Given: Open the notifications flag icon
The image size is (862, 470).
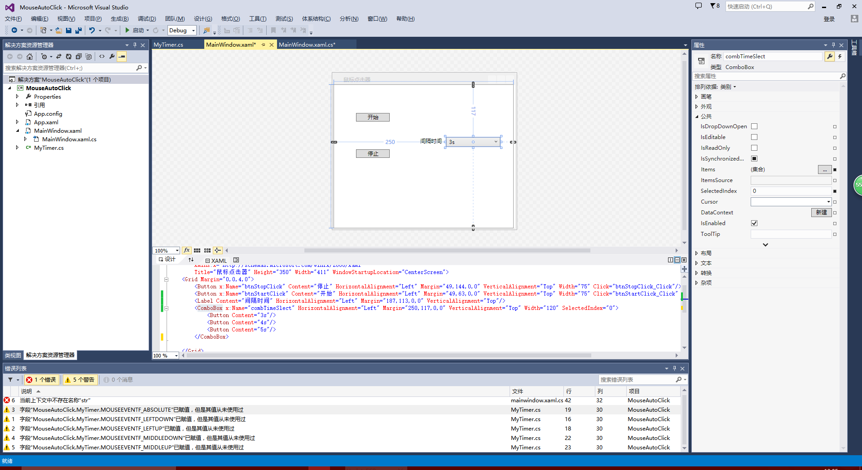Looking at the screenshot, I should (715, 6).
